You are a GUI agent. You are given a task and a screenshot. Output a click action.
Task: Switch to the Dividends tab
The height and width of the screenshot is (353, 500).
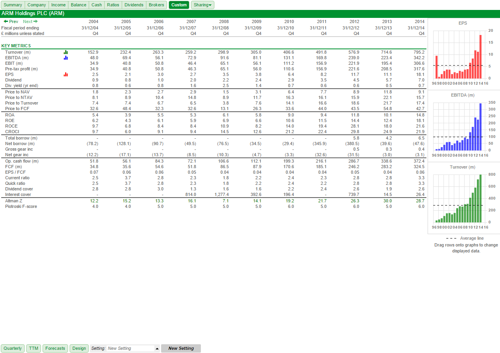click(x=134, y=5)
